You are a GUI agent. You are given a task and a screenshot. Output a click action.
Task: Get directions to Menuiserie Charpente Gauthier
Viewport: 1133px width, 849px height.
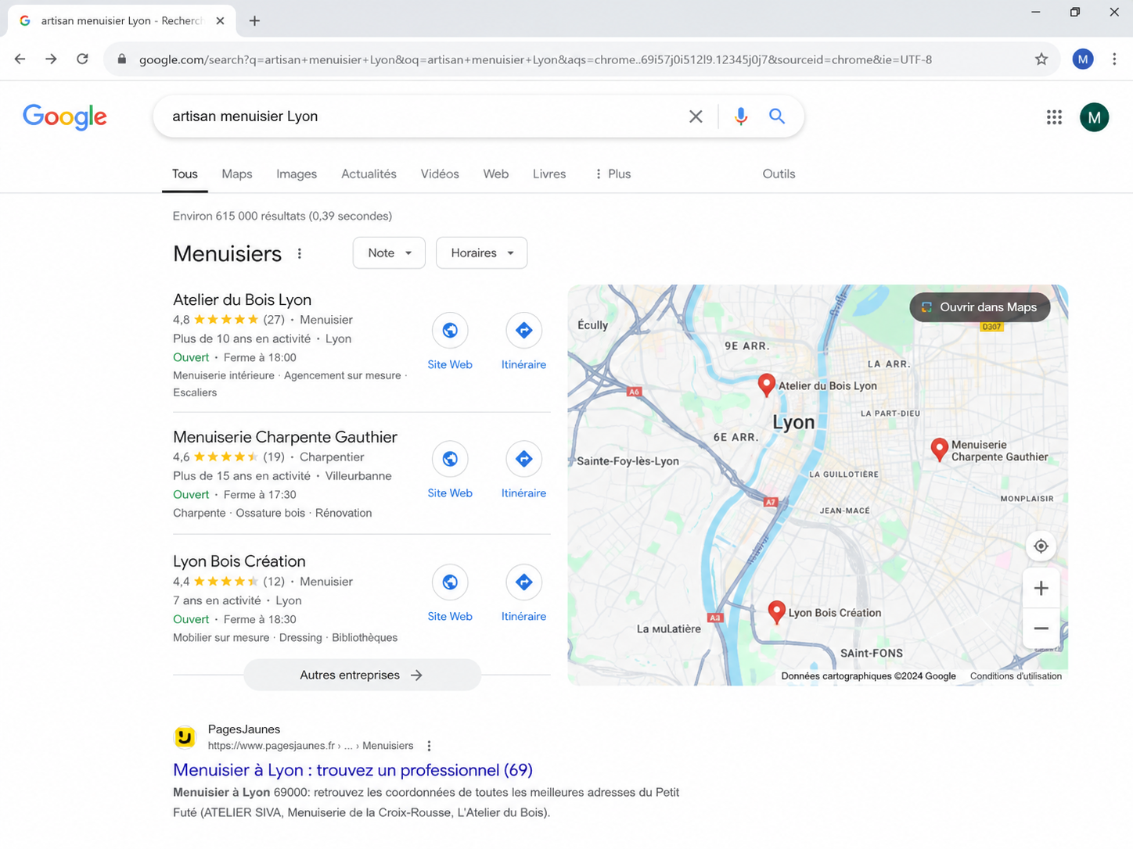[x=523, y=459]
